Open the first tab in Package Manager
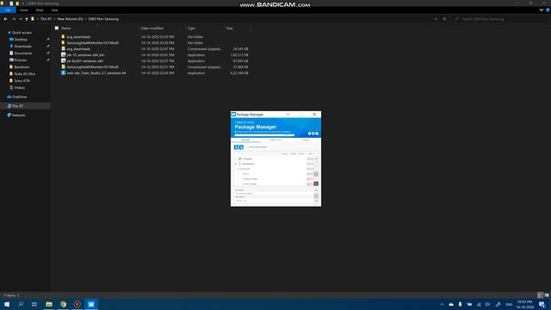551x310 pixels. coord(245,139)
